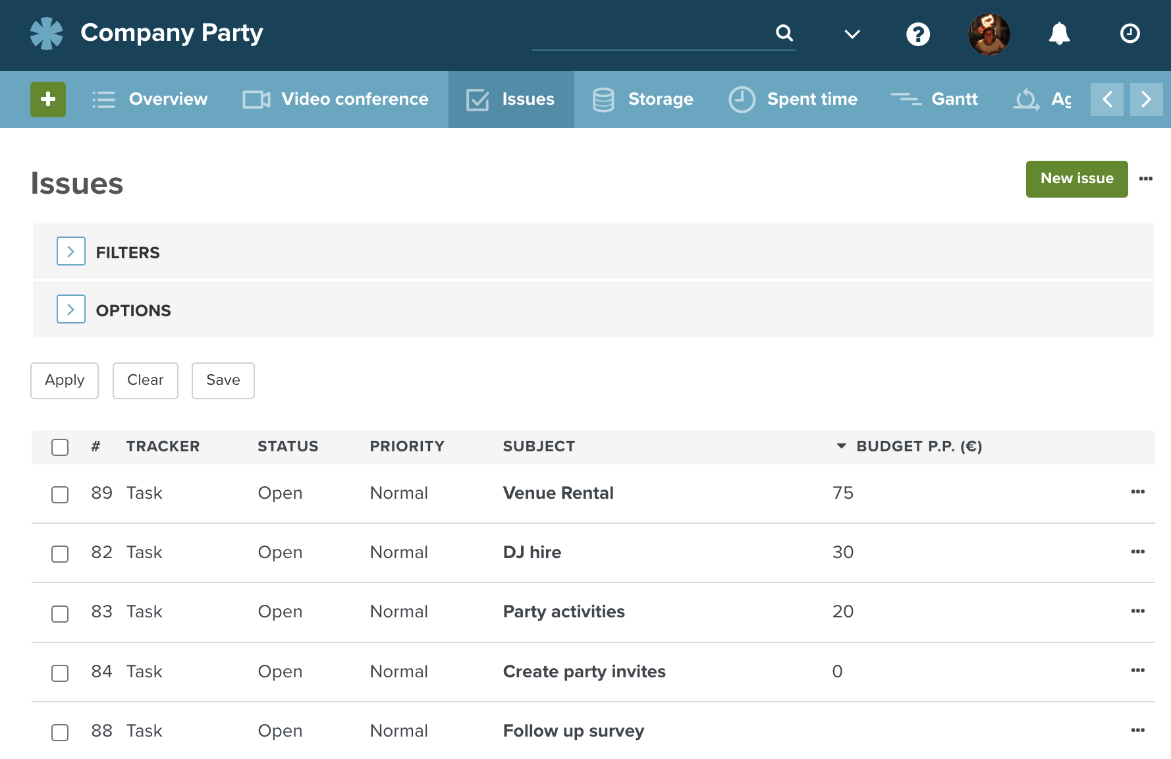The height and width of the screenshot is (759, 1171).
Task: Expand the OPTIONS section
Action: (x=71, y=309)
